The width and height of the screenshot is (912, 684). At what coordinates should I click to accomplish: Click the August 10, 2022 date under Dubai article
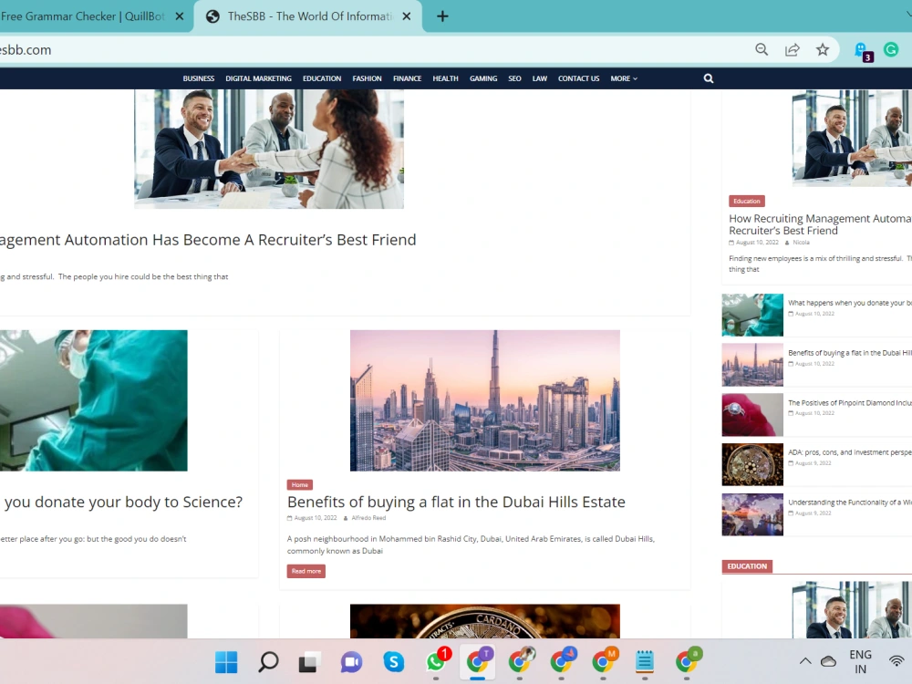(x=315, y=518)
